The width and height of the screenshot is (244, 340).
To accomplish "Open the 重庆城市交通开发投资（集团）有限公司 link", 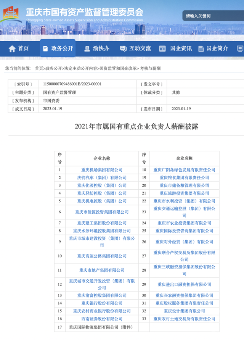I will (x=102, y=285).
